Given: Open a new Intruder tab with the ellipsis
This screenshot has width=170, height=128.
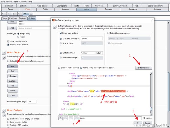Looking at the screenshot, I should click(x=31, y=14).
